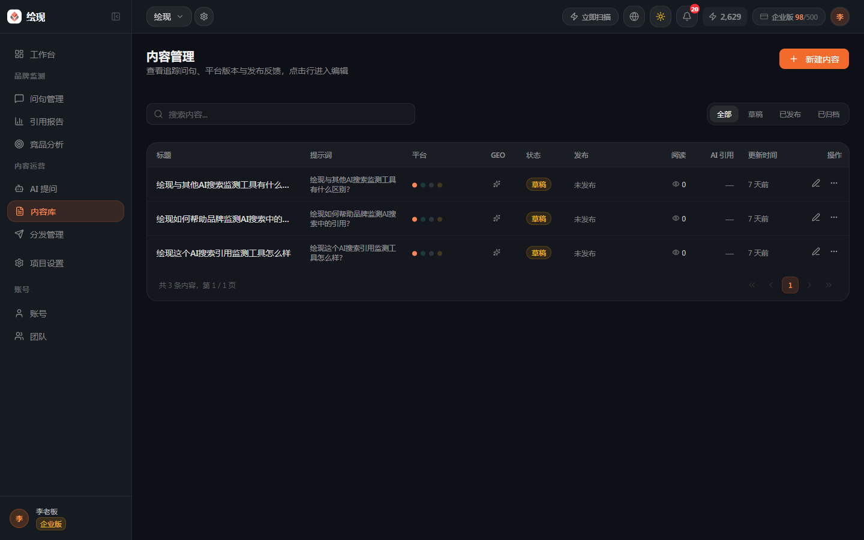The image size is (864, 540).
Task: Select 内容库 in sidebar
Action: coord(65,211)
